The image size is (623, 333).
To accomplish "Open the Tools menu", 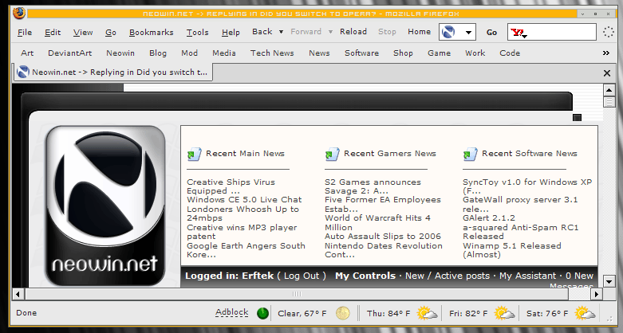I will (x=197, y=33).
